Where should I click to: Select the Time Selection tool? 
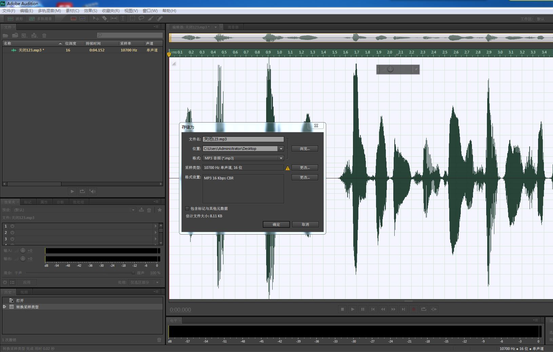coord(123,19)
